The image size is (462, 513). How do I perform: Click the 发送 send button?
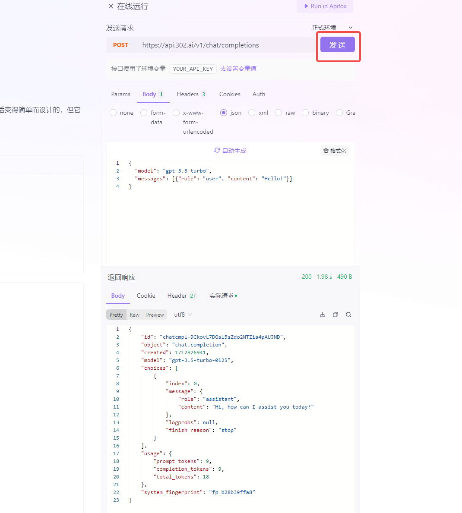(338, 44)
